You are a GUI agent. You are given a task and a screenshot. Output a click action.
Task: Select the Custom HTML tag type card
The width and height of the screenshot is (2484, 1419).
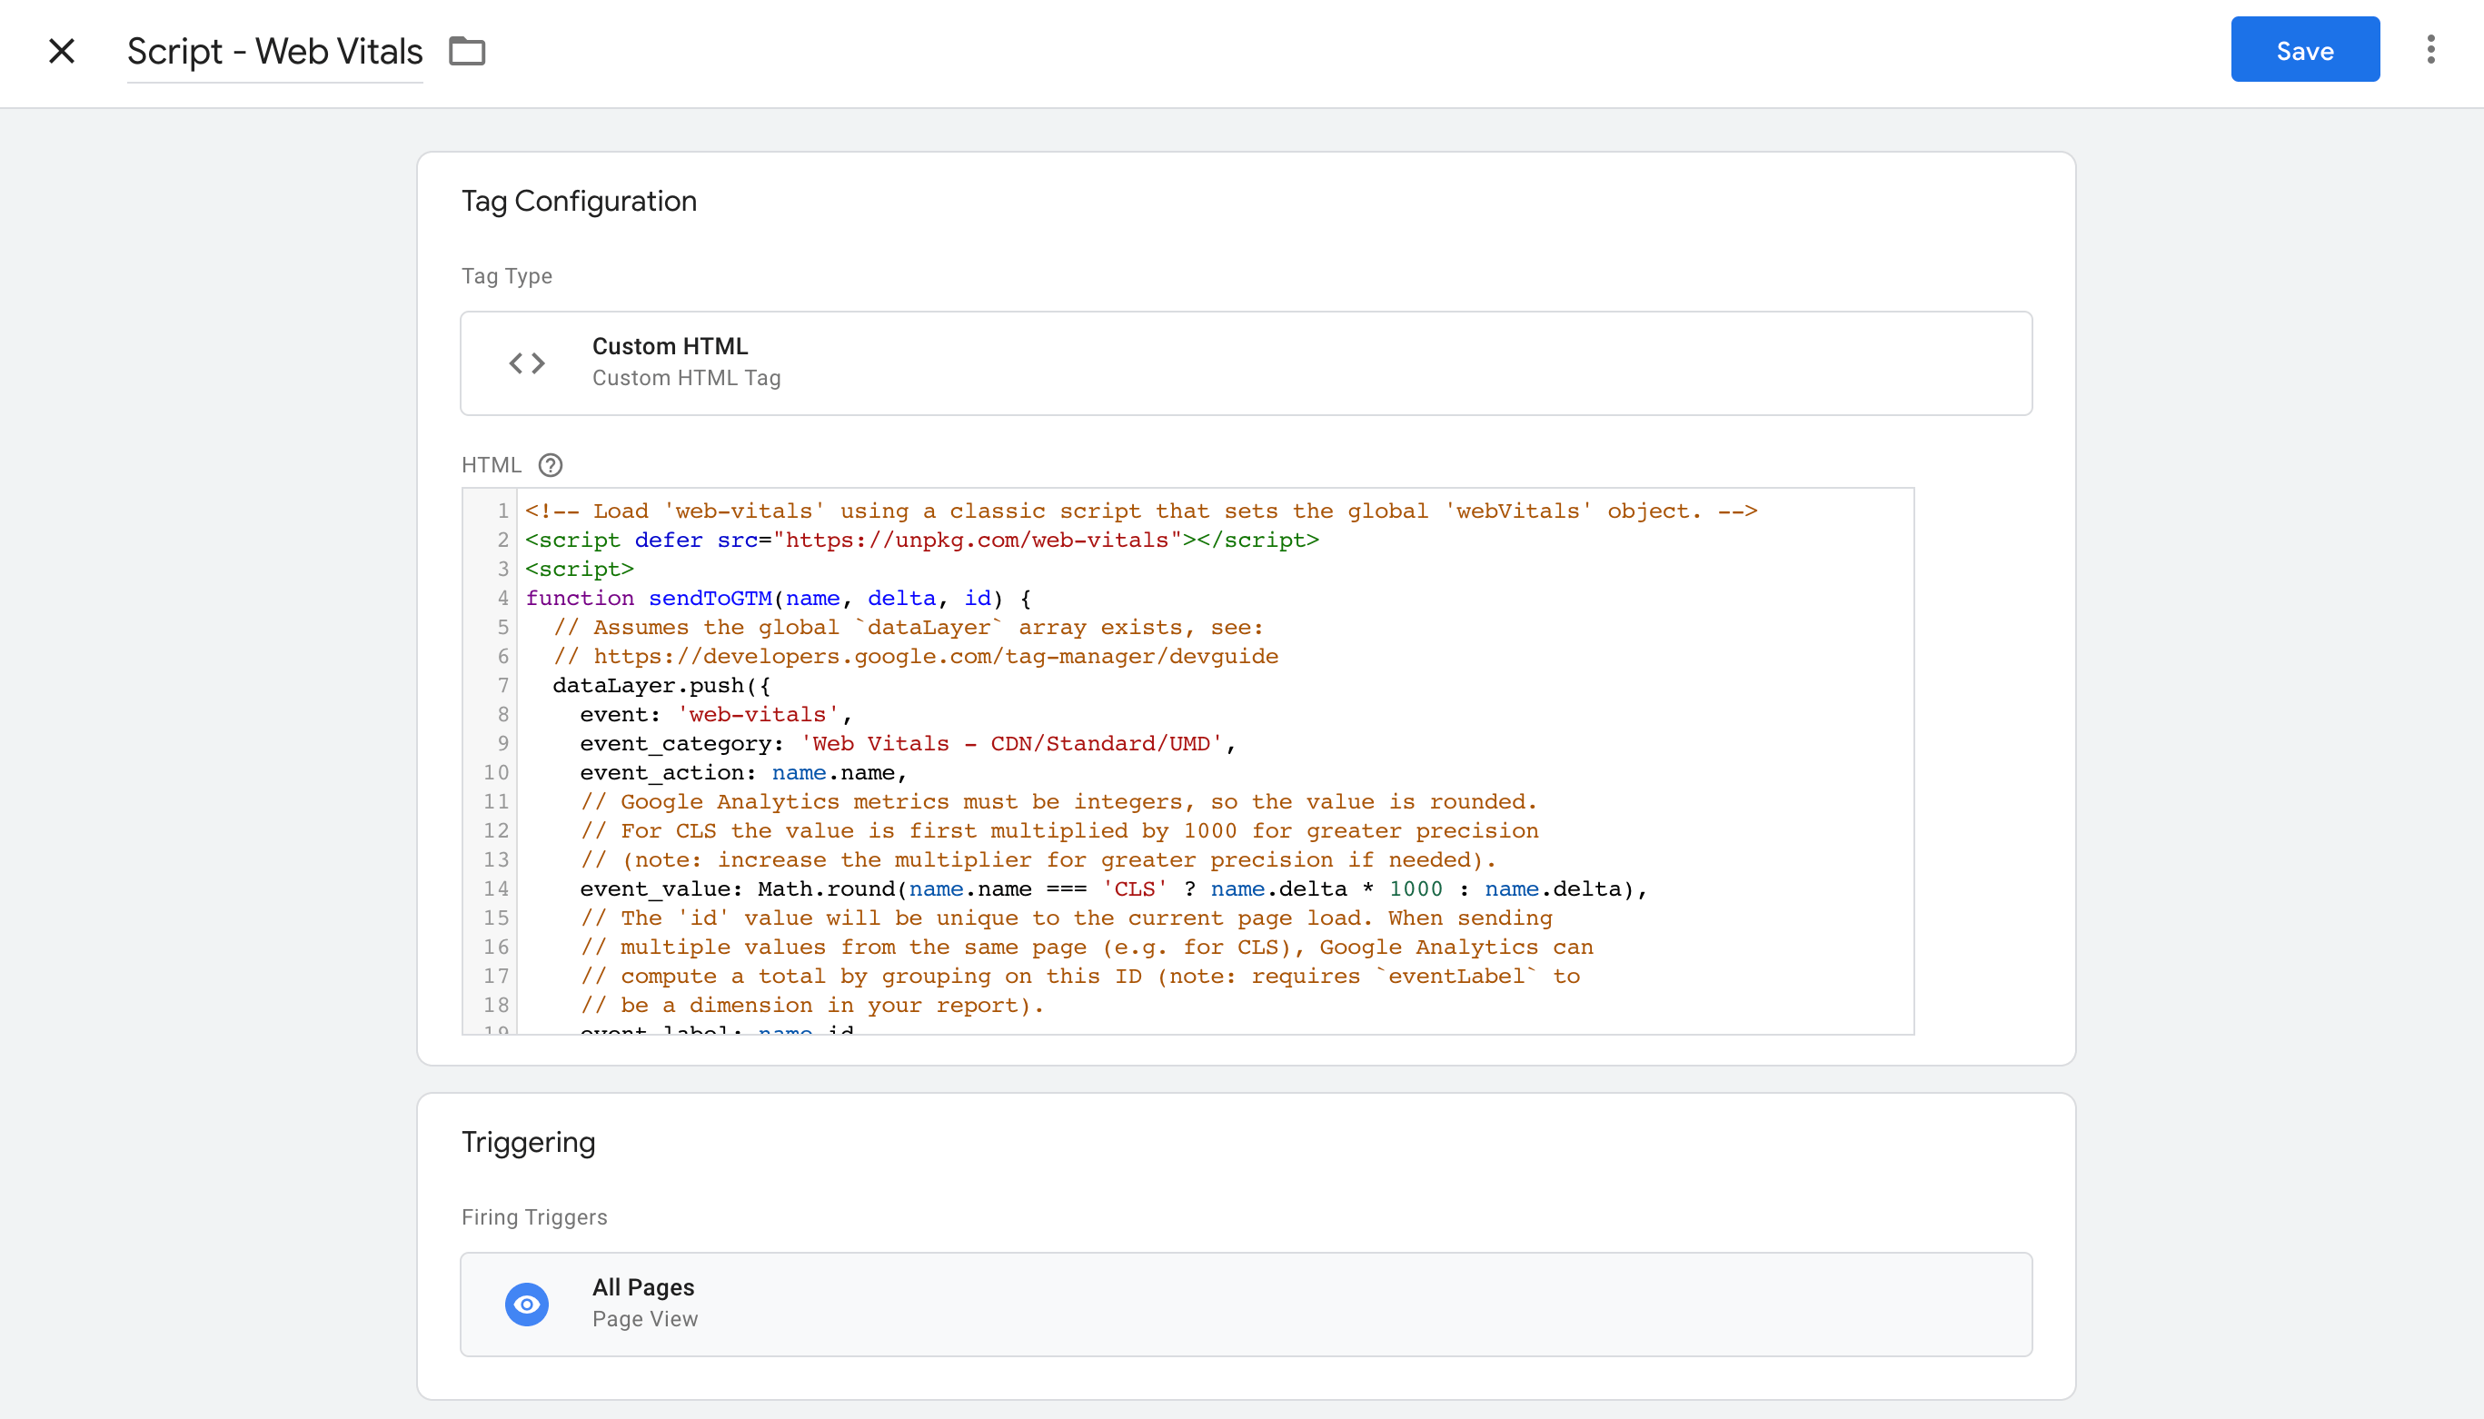pos(1246,363)
